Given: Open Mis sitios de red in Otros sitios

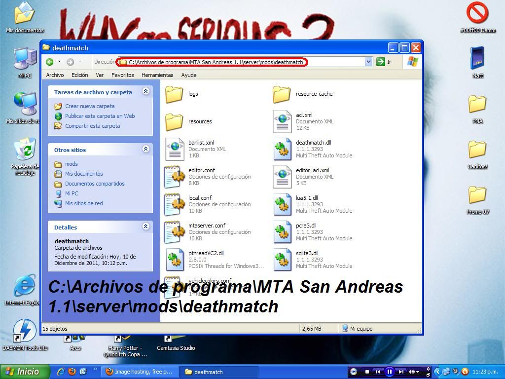Looking at the screenshot, I should coord(84,203).
